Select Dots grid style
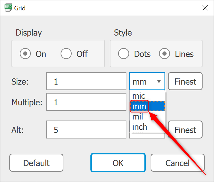 click(x=124, y=54)
